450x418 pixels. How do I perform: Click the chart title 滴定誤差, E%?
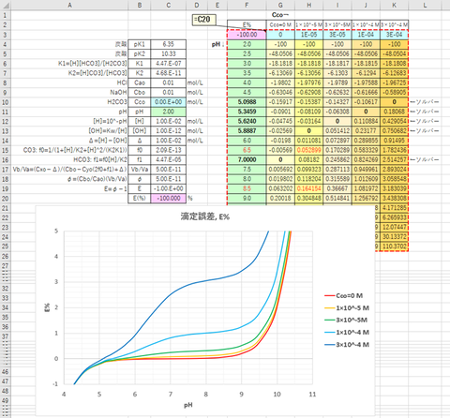pyautogui.click(x=205, y=216)
